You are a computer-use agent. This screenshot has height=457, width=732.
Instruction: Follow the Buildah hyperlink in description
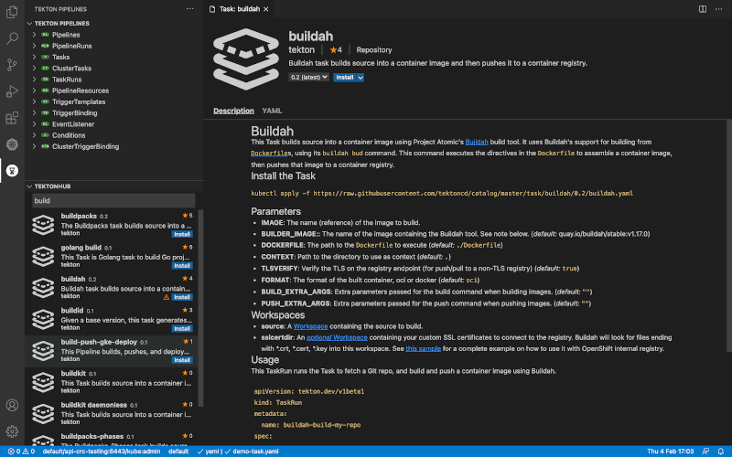477,142
